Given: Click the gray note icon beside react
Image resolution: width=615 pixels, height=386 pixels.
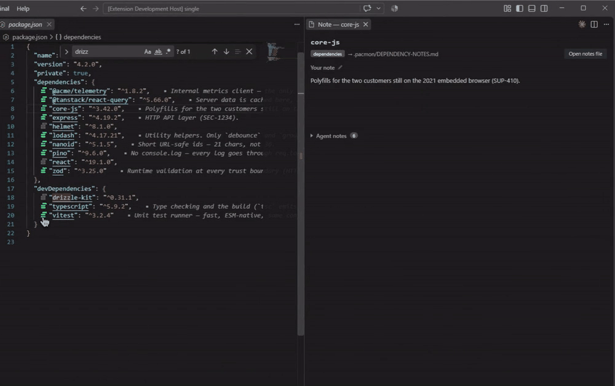Looking at the screenshot, I should 44,162.
